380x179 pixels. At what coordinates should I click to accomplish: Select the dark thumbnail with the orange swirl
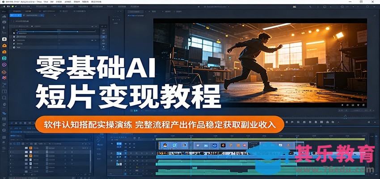(x=223, y=145)
